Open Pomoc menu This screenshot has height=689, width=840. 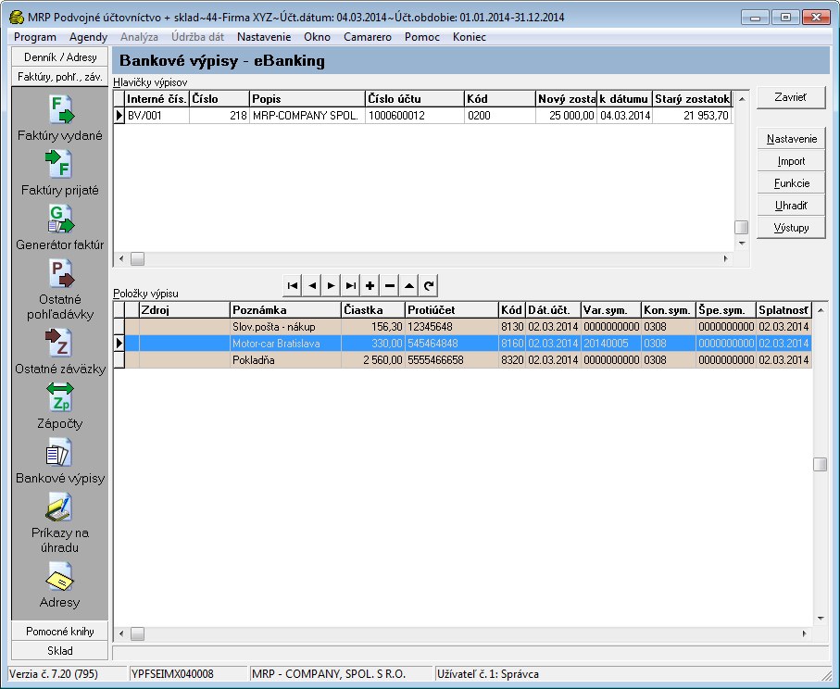422,37
